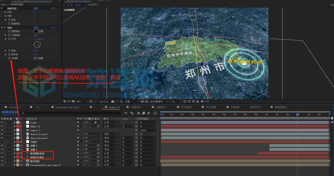Expand the 距离 distance property triangle
This screenshot has width=334, height=176.
pyautogui.click(x=6, y=51)
